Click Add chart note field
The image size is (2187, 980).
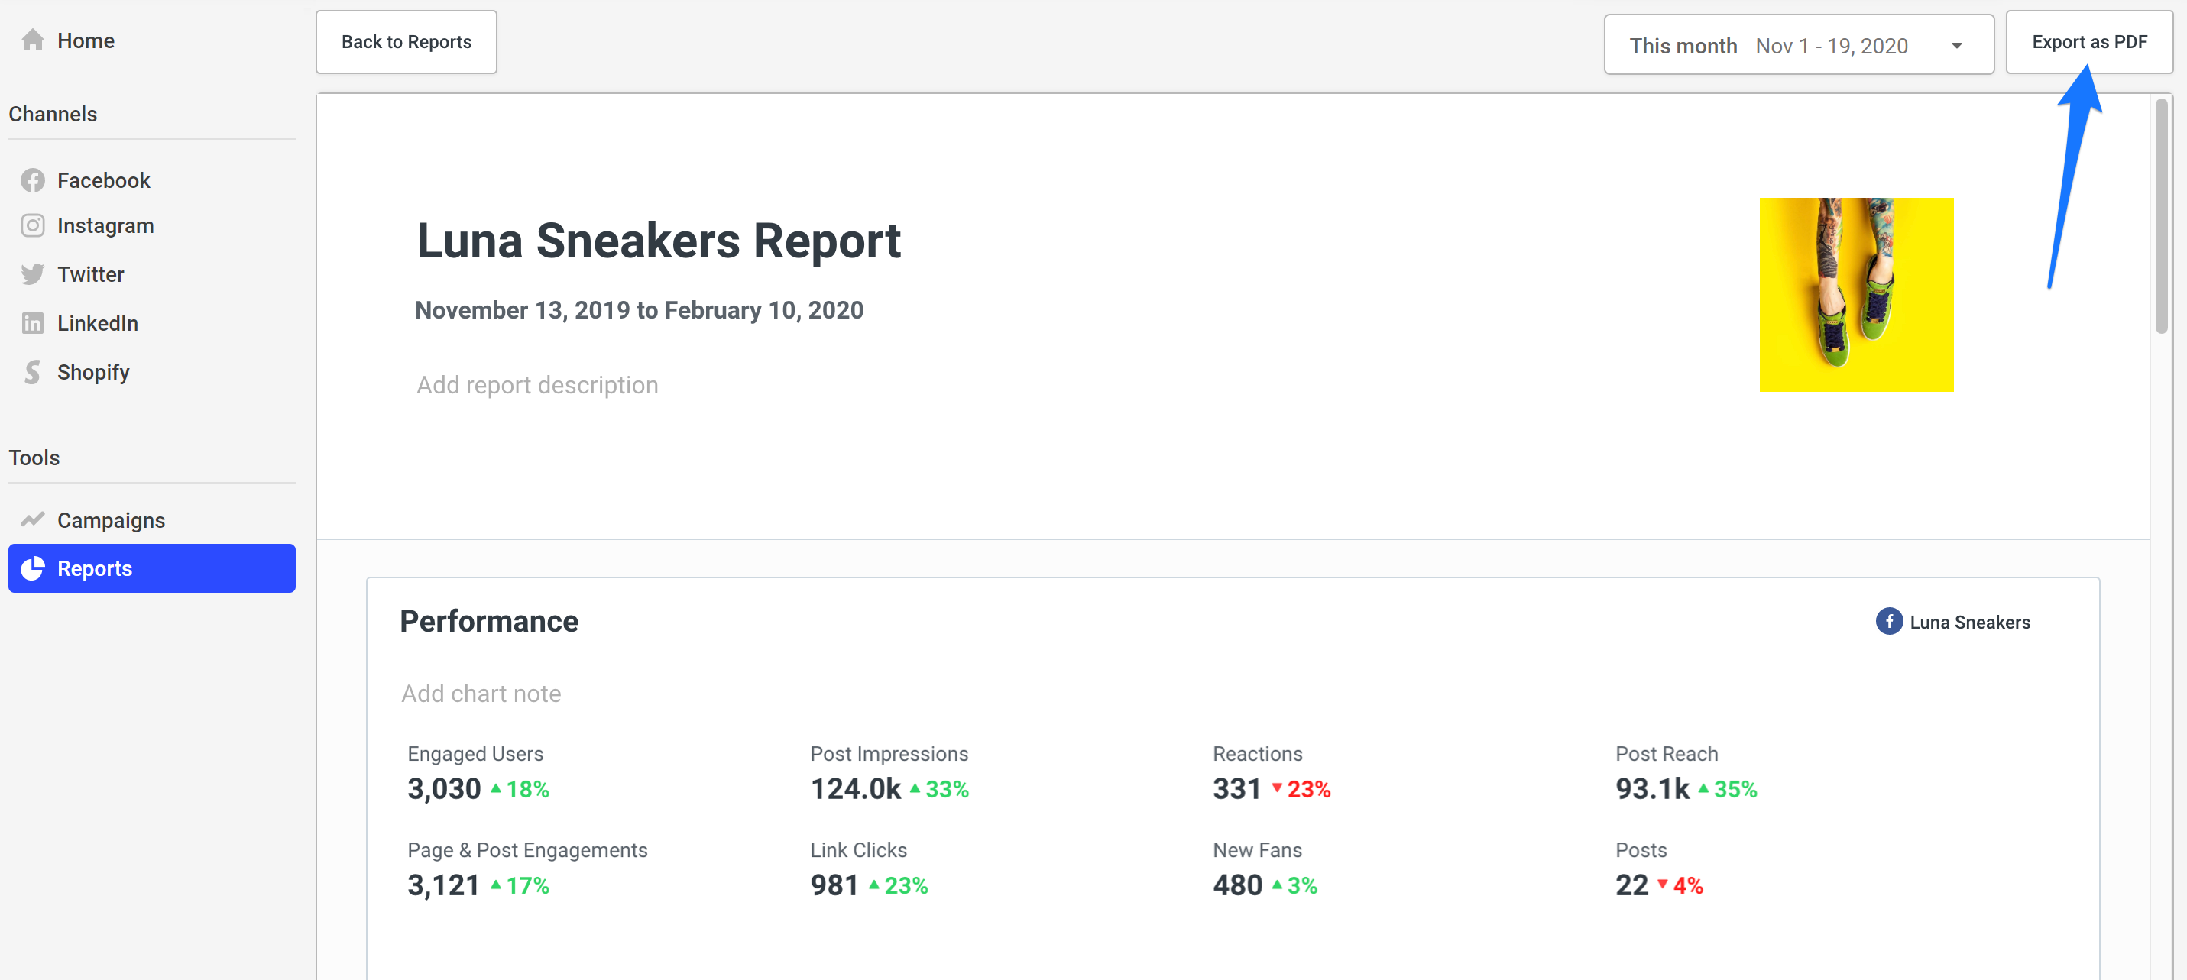pyautogui.click(x=480, y=693)
